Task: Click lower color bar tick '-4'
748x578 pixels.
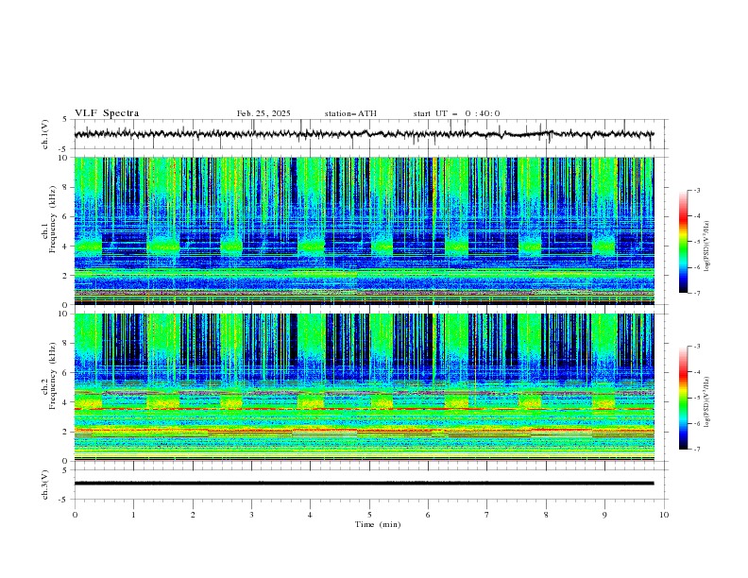Action: pos(696,372)
